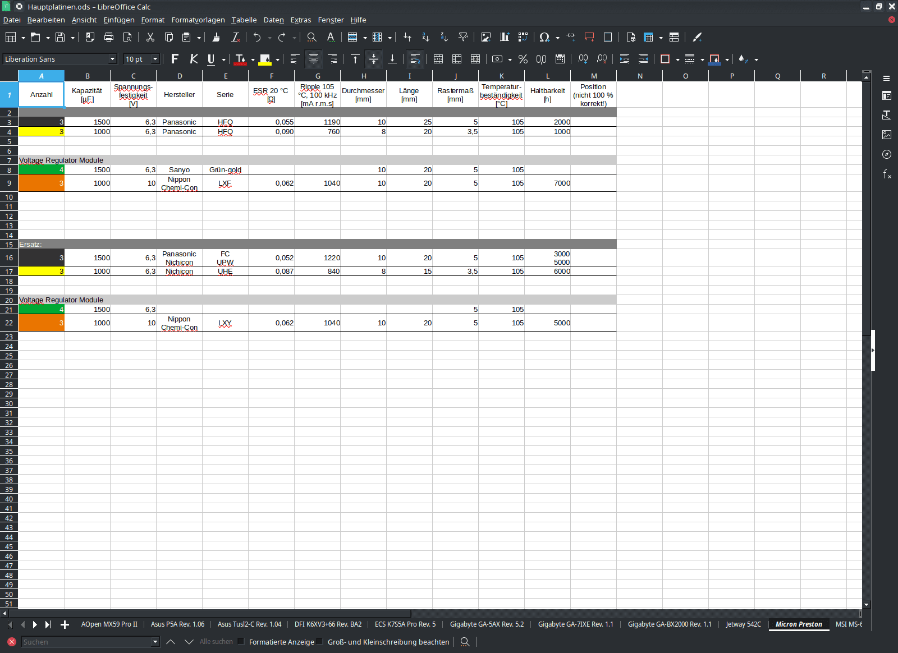
Task: Clear direct formatting with the toolbar icon
Action: 236,37
